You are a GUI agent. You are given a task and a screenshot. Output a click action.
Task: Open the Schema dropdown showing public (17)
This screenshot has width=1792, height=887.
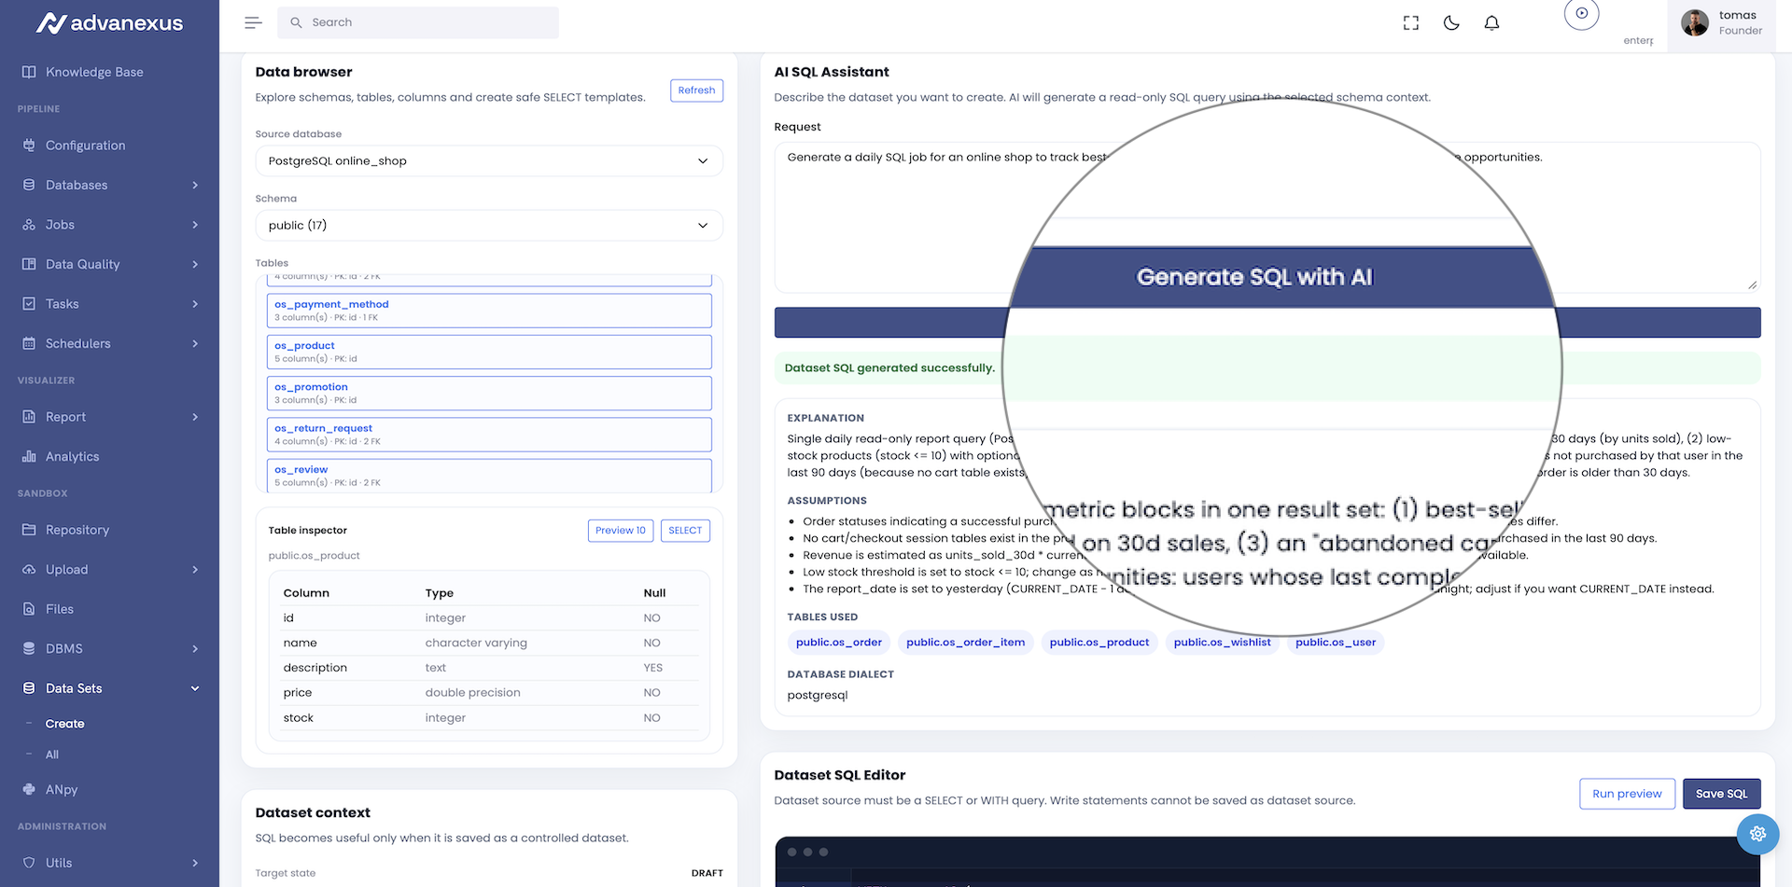point(489,225)
